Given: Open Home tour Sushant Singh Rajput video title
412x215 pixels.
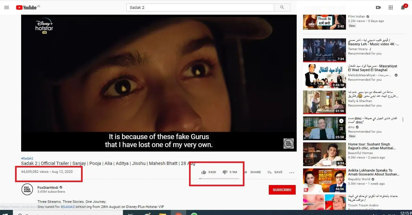Looking at the screenshot, I should tap(373, 146).
